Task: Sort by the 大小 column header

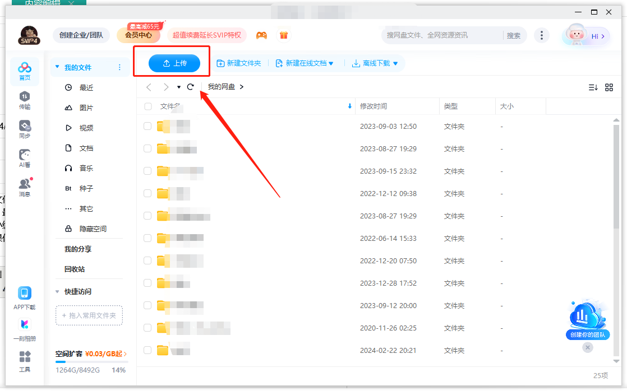Action: [x=506, y=106]
